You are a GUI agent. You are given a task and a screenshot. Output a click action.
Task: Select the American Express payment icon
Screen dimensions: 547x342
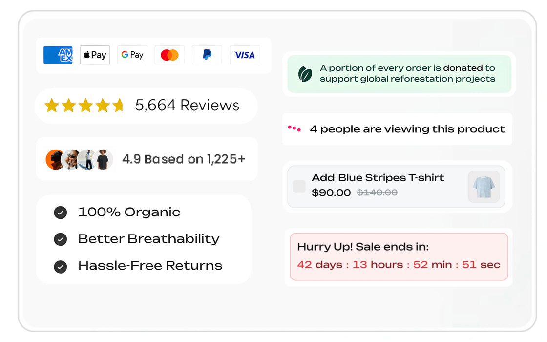point(58,55)
